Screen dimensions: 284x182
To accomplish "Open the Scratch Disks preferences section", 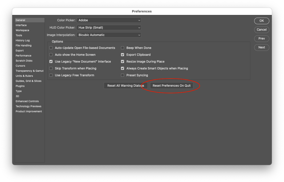I will pyautogui.click(x=24, y=61).
